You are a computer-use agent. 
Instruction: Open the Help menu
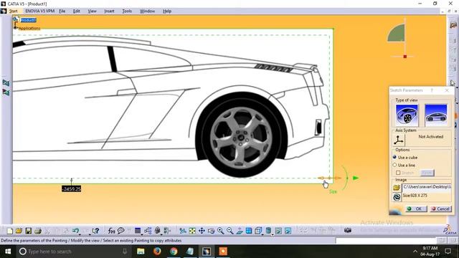coord(167,11)
